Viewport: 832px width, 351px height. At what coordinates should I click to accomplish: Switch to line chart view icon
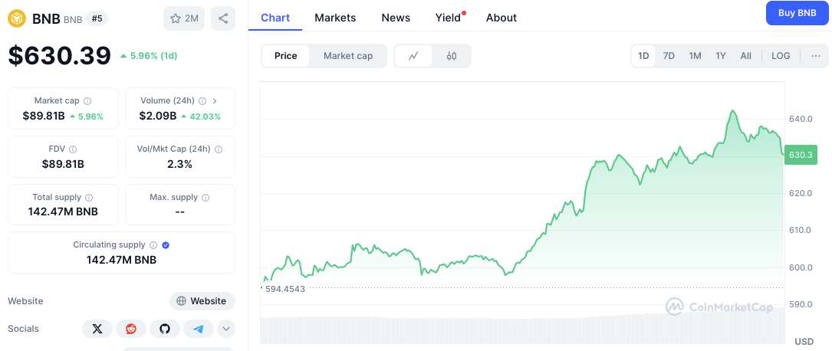click(413, 56)
